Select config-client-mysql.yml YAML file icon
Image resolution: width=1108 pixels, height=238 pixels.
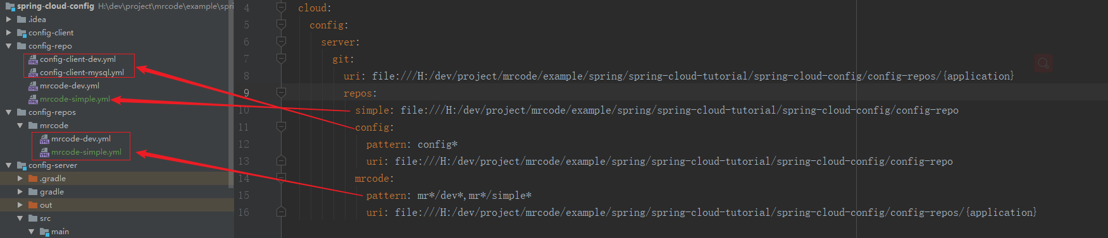(x=33, y=73)
